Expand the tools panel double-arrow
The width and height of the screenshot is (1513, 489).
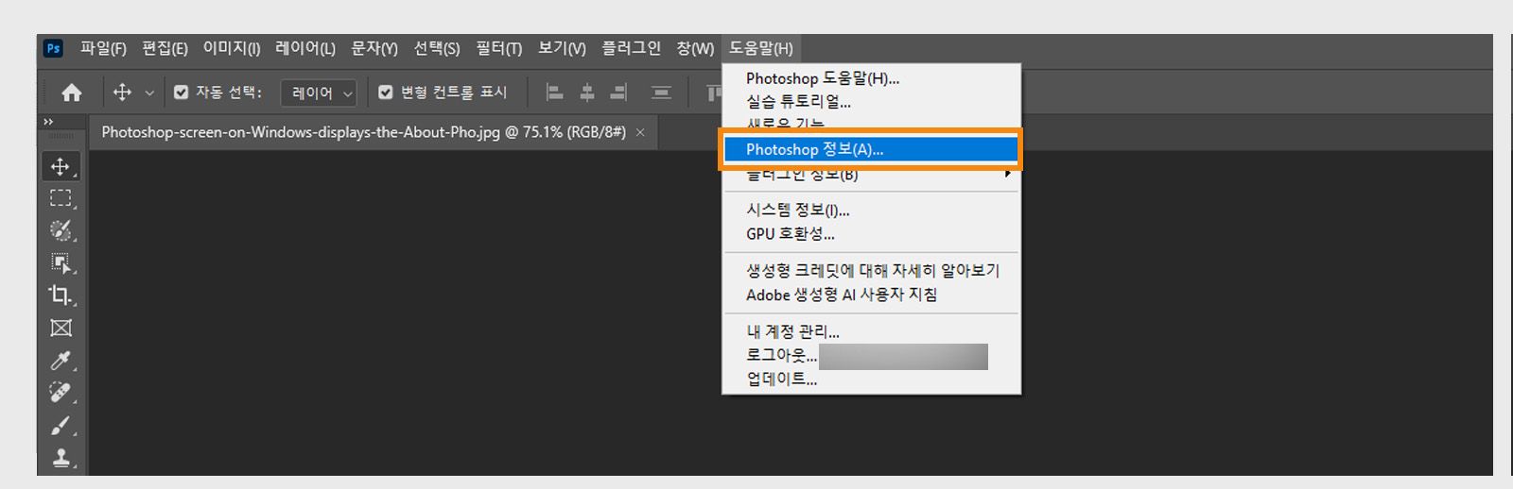48,122
